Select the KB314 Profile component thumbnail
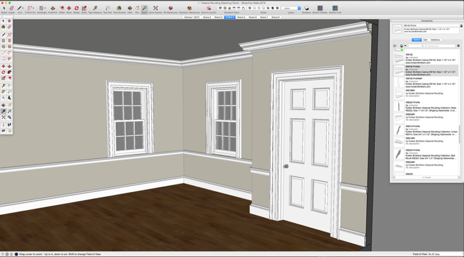Viewport: 464px width, 257px height. [398, 130]
